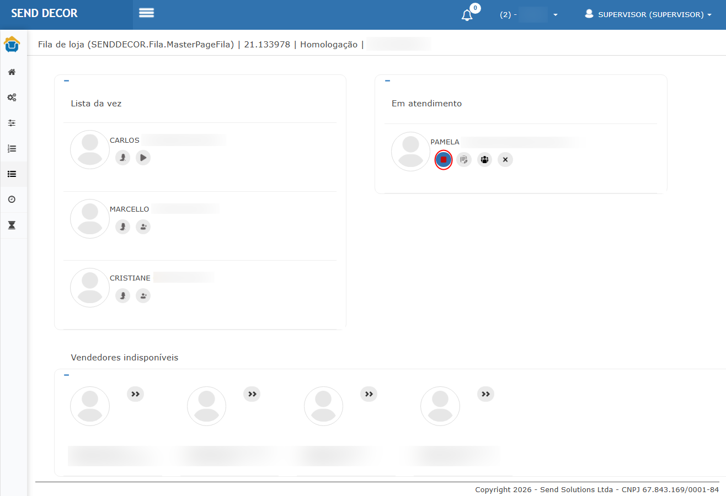
Task: Go to Home in the sidebar
Action: tap(12, 72)
